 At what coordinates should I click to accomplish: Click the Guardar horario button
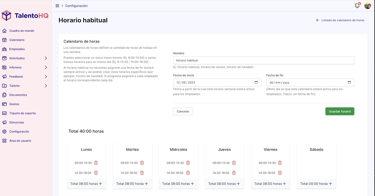click(340, 111)
